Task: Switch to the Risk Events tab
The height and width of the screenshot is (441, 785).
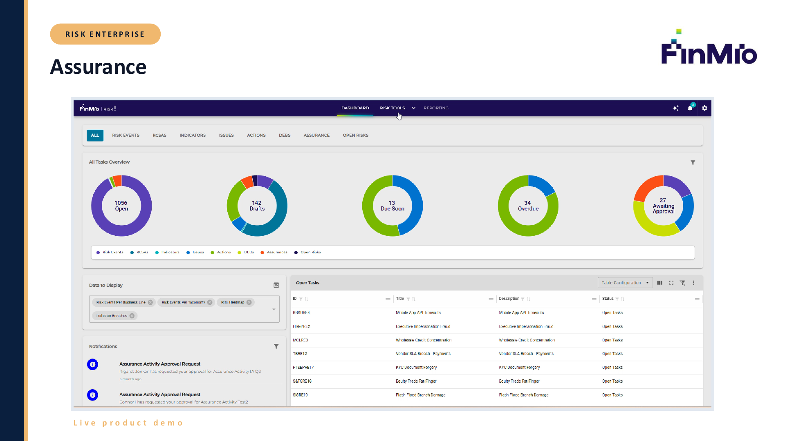Action: coord(126,135)
